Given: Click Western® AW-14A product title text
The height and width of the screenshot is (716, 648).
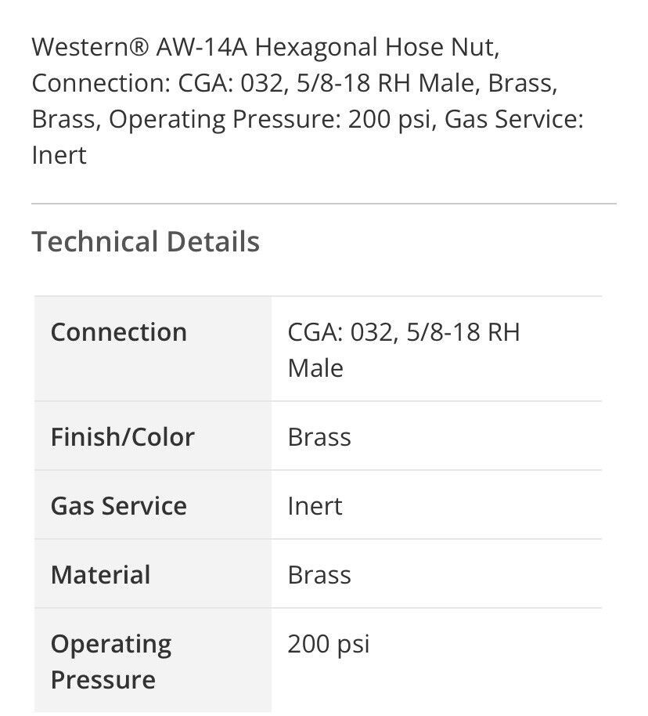Looking at the screenshot, I should point(139,47).
